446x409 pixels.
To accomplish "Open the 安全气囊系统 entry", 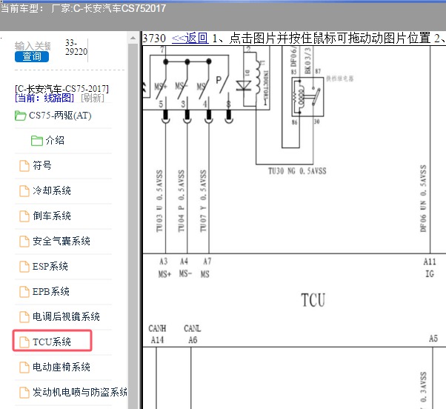I will pos(61,242).
